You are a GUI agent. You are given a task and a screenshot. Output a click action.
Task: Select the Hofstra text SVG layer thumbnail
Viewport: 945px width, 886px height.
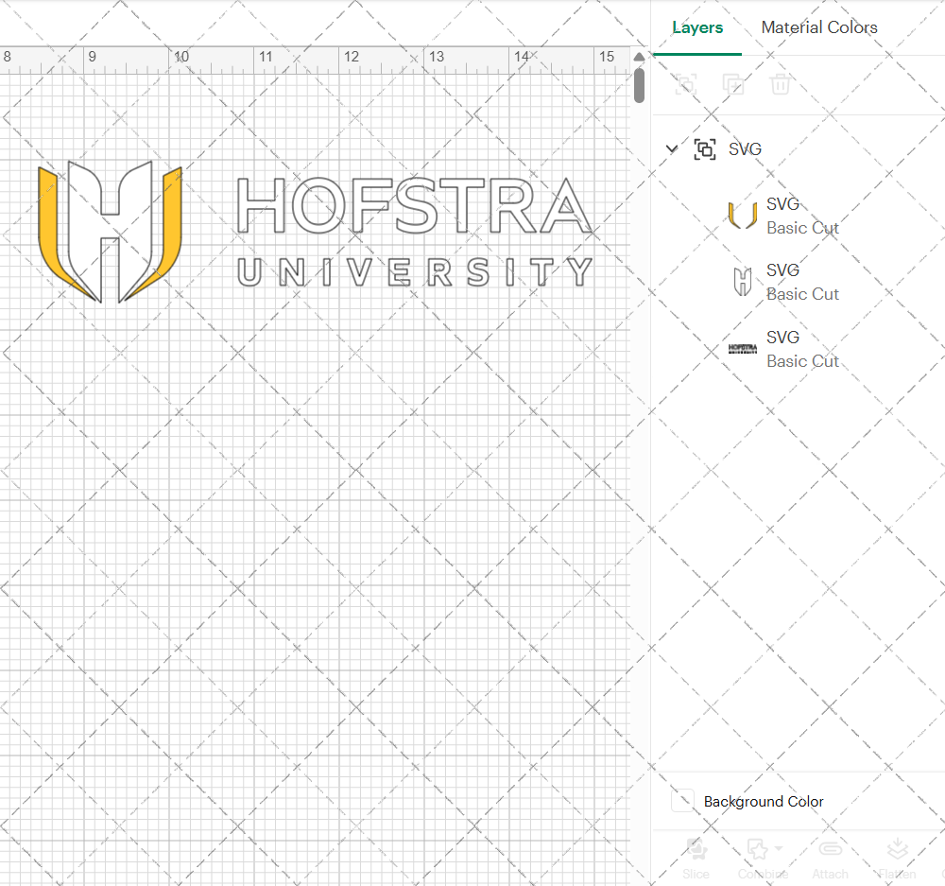[743, 348]
